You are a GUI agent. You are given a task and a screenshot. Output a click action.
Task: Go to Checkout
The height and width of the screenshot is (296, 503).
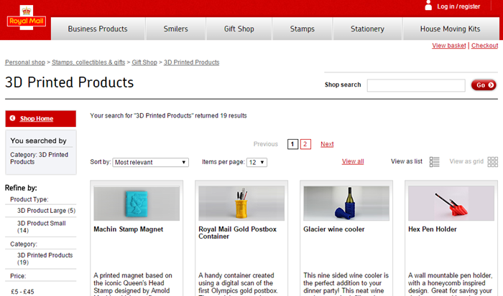point(485,45)
